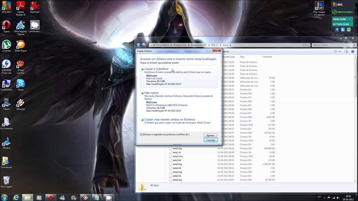Open the AVG gadget Facebook icon
This screenshot has width=358, height=201.
(x=337, y=30)
